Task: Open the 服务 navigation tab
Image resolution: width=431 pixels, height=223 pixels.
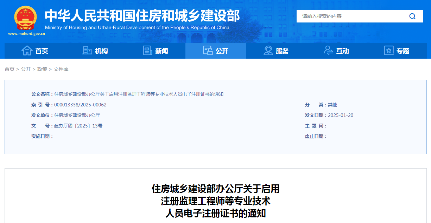Action: pos(276,51)
